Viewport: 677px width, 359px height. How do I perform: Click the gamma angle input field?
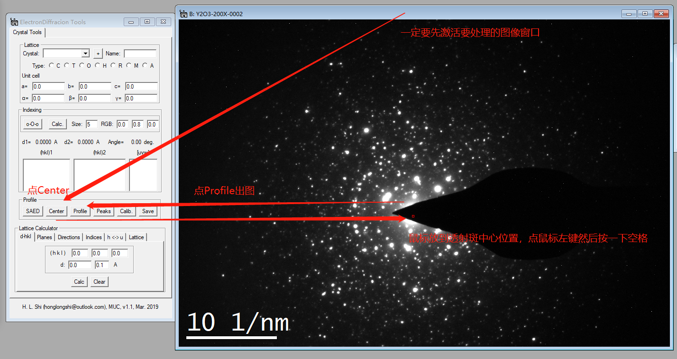[141, 99]
